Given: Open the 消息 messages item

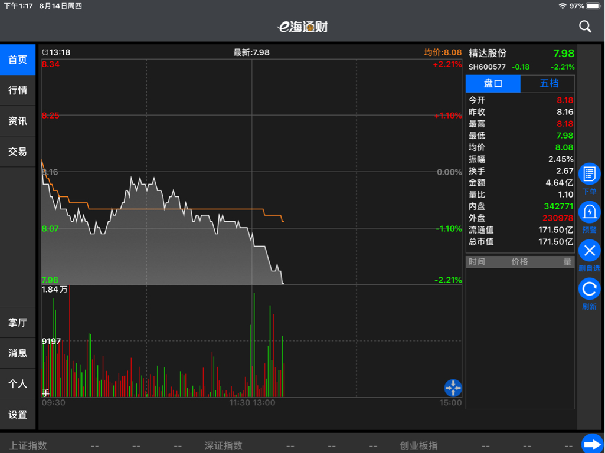Looking at the screenshot, I should [x=18, y=353].
